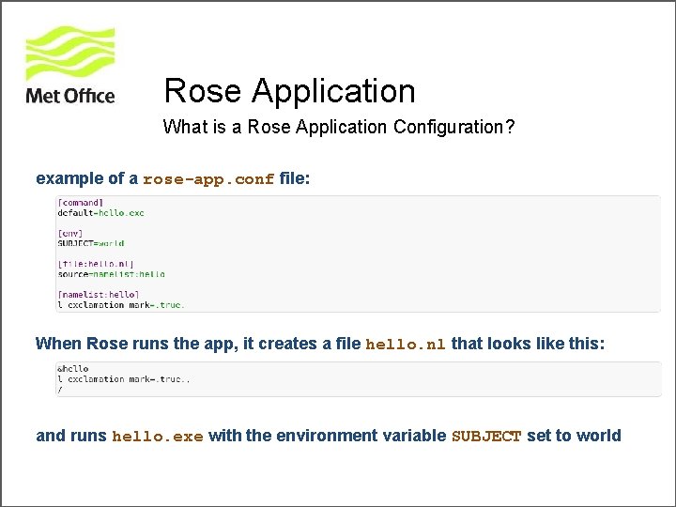Click the '[env]' section line

tap(69, 233)
